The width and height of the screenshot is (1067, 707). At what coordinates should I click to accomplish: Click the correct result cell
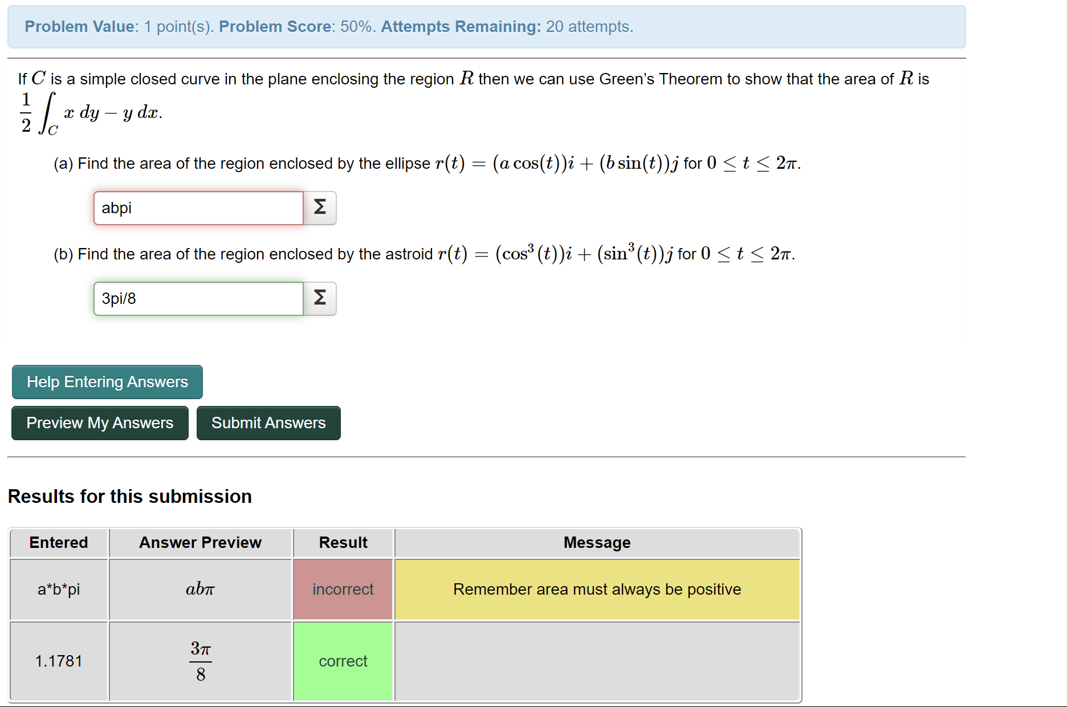click(x=343, y=661)
